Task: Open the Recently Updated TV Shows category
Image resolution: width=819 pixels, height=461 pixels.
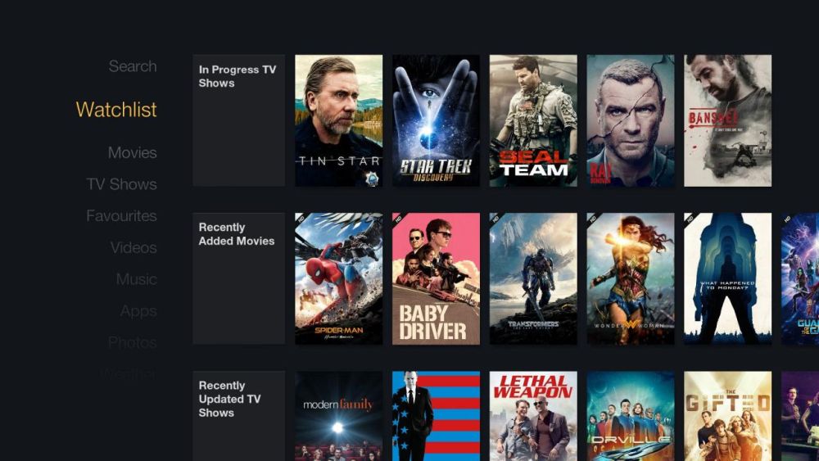Action: point(238,416)
